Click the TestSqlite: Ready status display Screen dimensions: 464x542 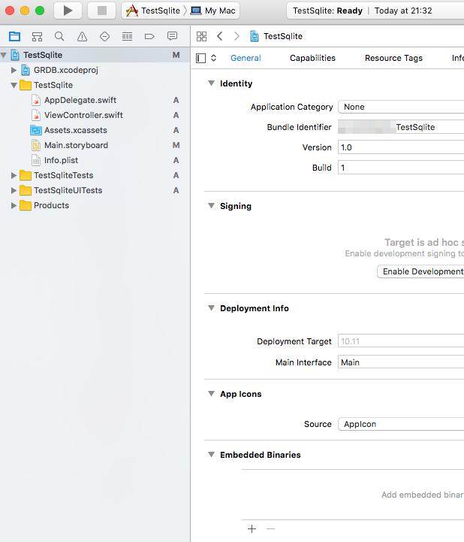(375, 11)
